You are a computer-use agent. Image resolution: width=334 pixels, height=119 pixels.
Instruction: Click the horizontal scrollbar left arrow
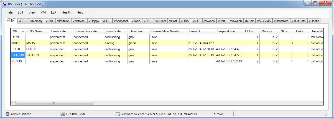click(13, 103)
